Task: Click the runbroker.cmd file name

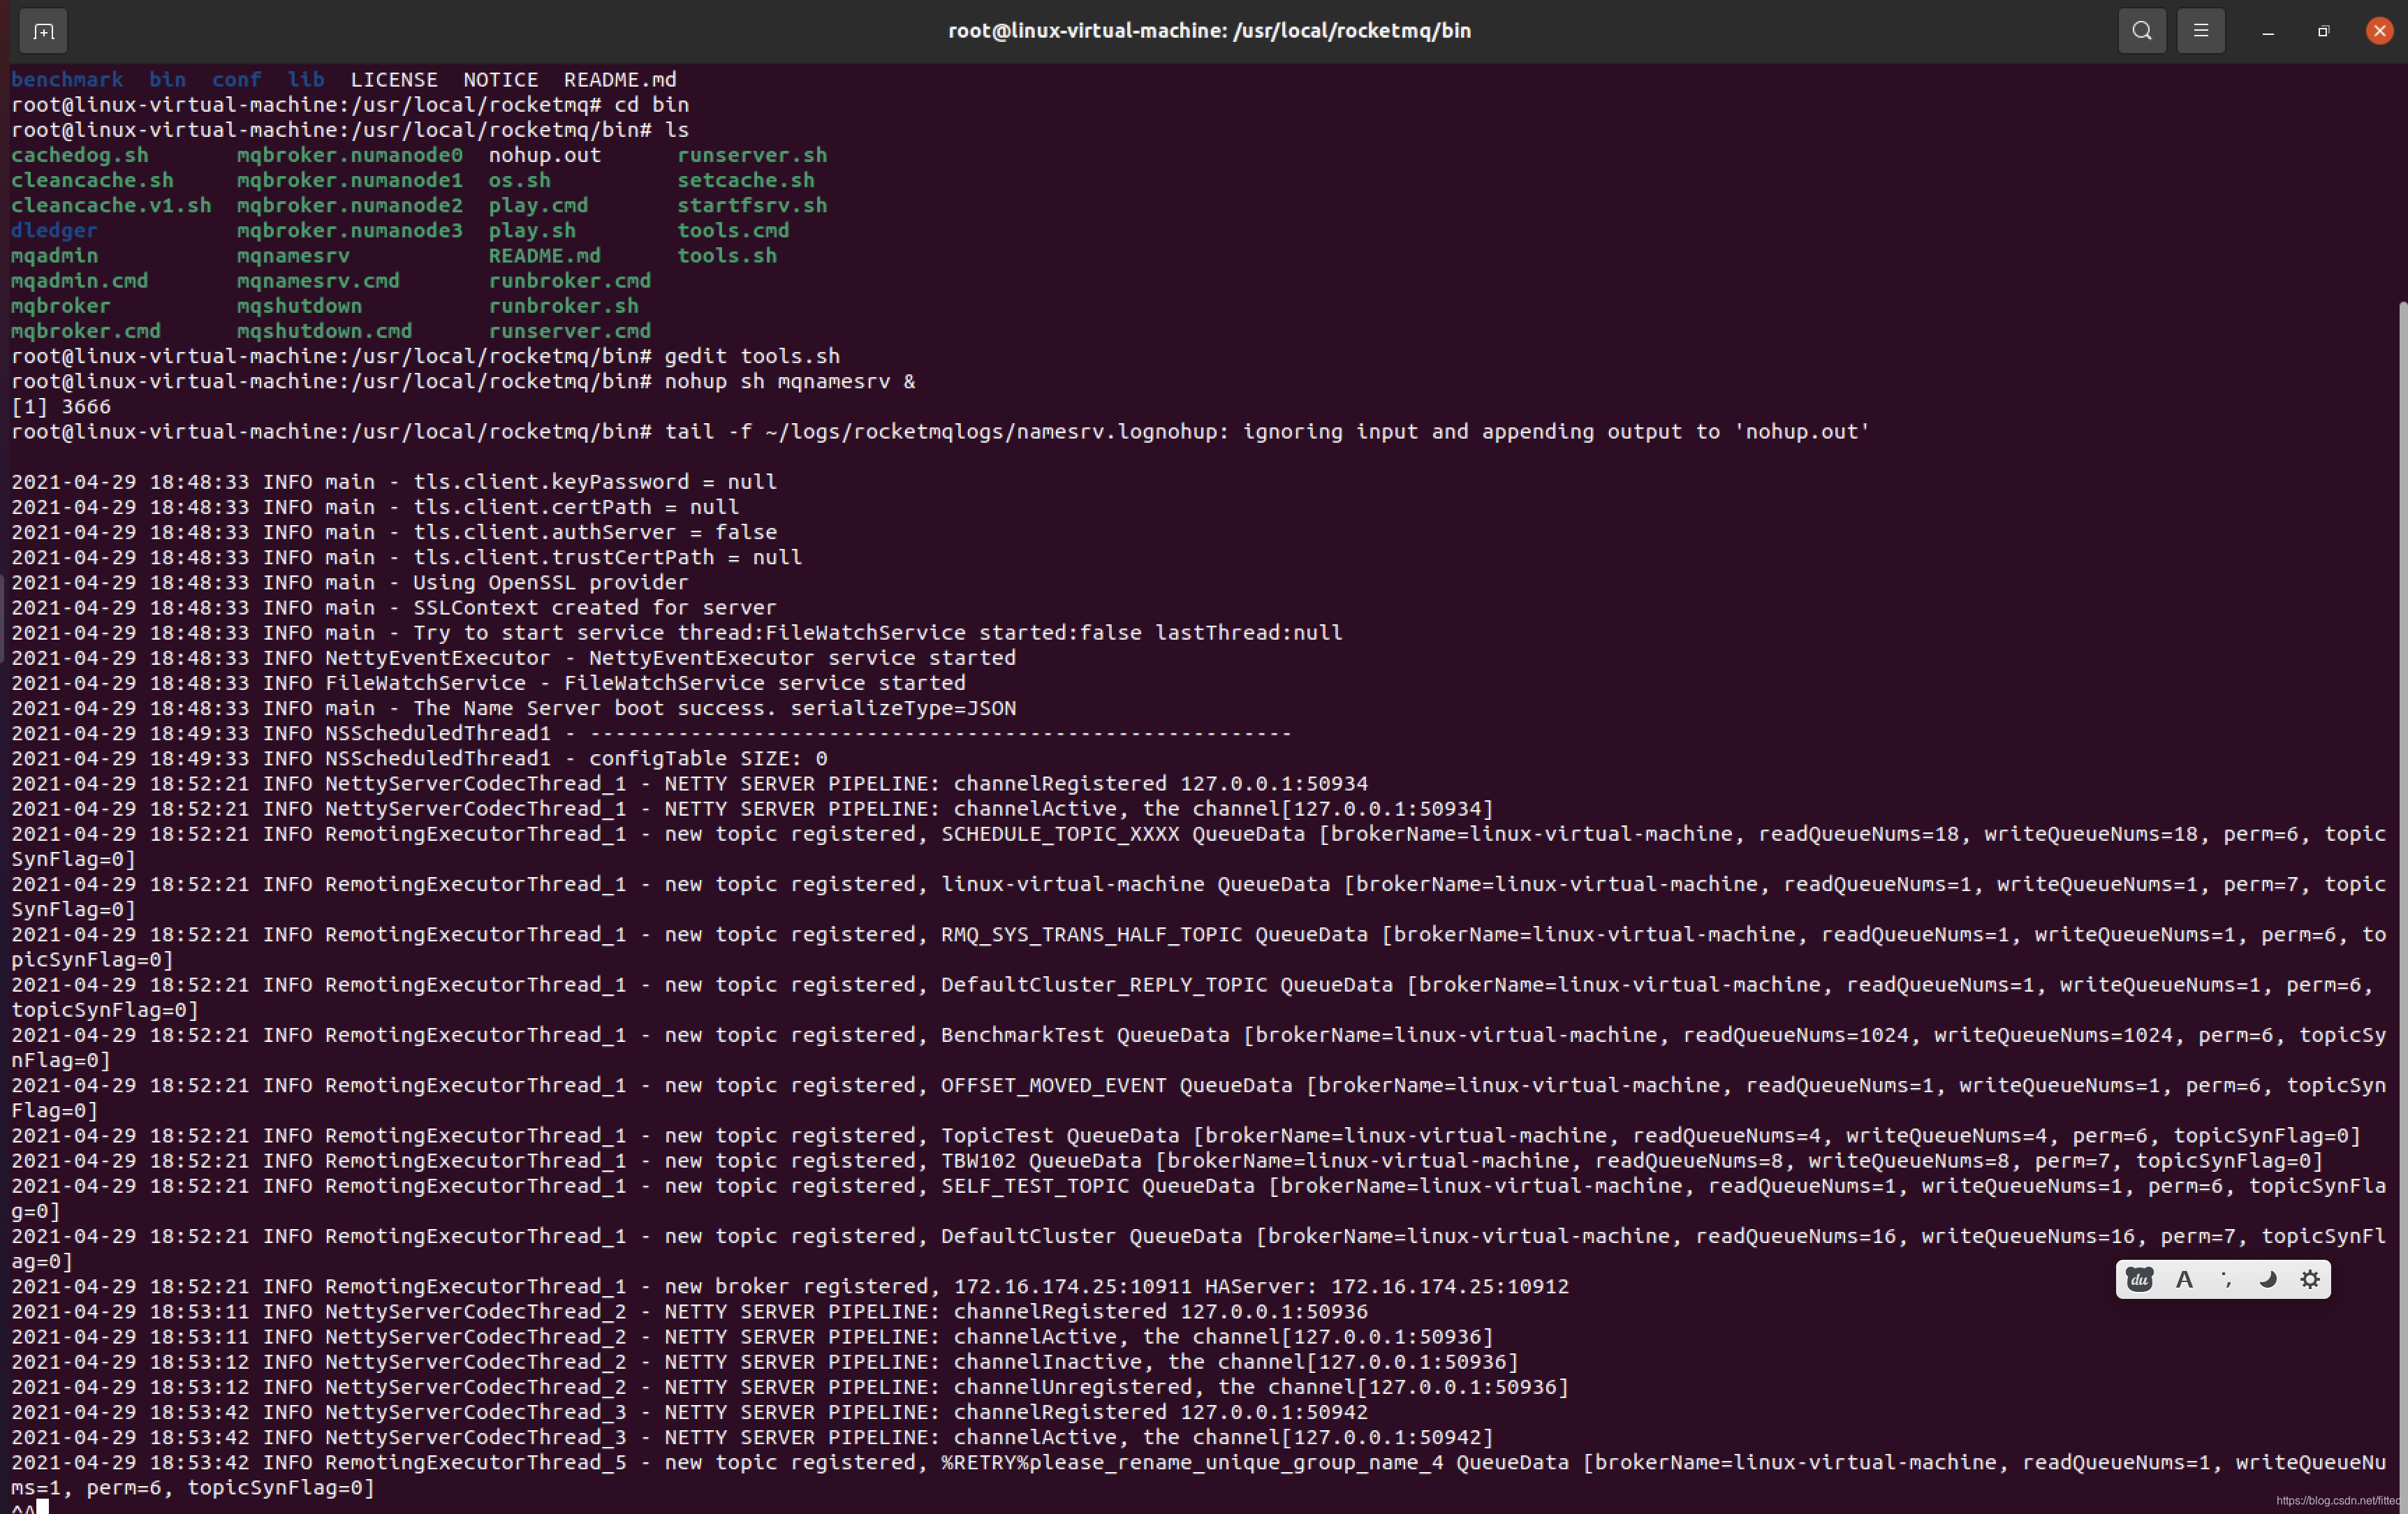Action: 570,281
